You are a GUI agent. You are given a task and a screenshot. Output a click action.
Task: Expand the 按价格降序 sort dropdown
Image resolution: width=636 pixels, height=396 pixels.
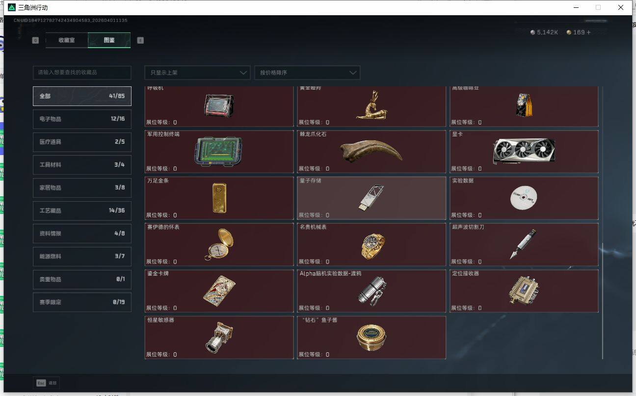click(x=307, y=73)
